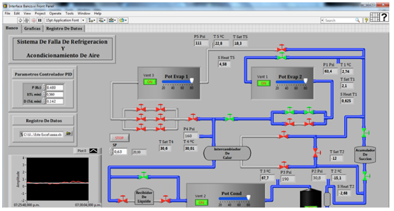Toggle the Vent 1 ON switch
Screen dimensions: 394x211
coord(263,83)
